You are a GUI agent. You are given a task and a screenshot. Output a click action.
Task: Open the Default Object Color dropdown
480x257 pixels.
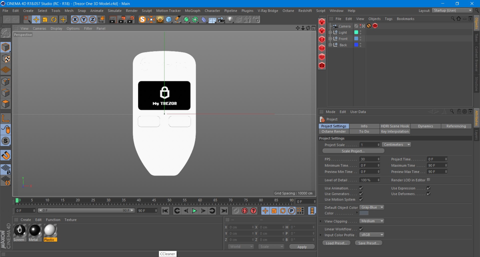point(372,207)
